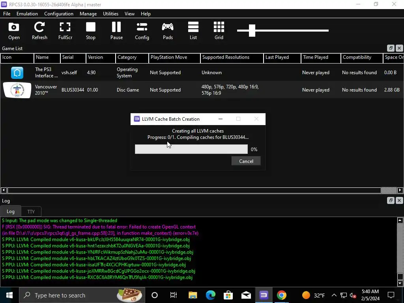The width and height of the screenshot is (404, 303).
Task: Click the RPCS3 taskbar icon
Action: point(264,295)
